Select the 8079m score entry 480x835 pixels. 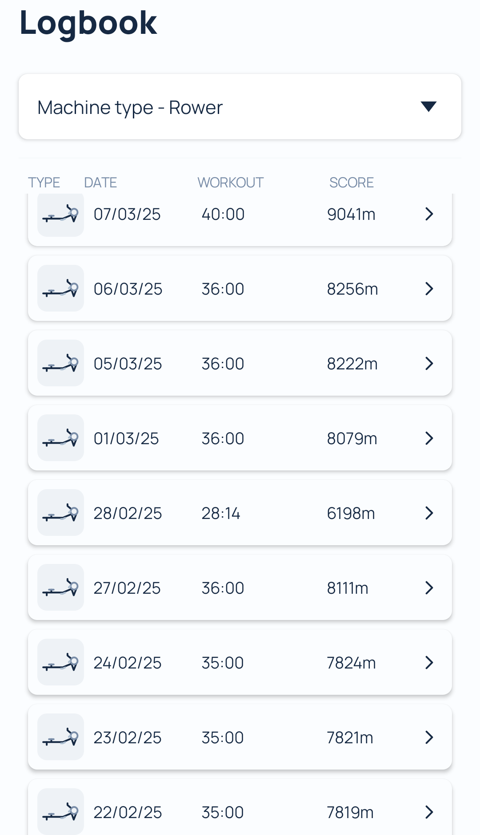pos(352,438)
